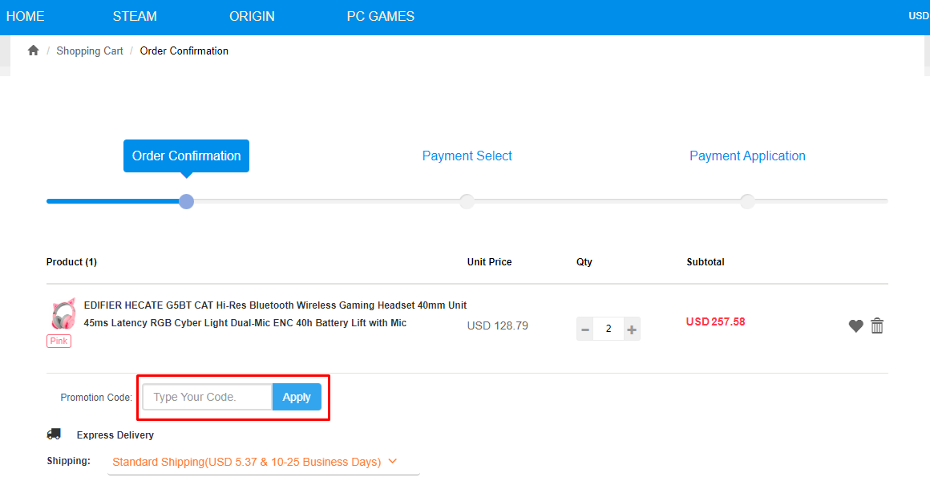
Task: Click the Order Confirmation breadcrumb text
Action: click(184, 51)
